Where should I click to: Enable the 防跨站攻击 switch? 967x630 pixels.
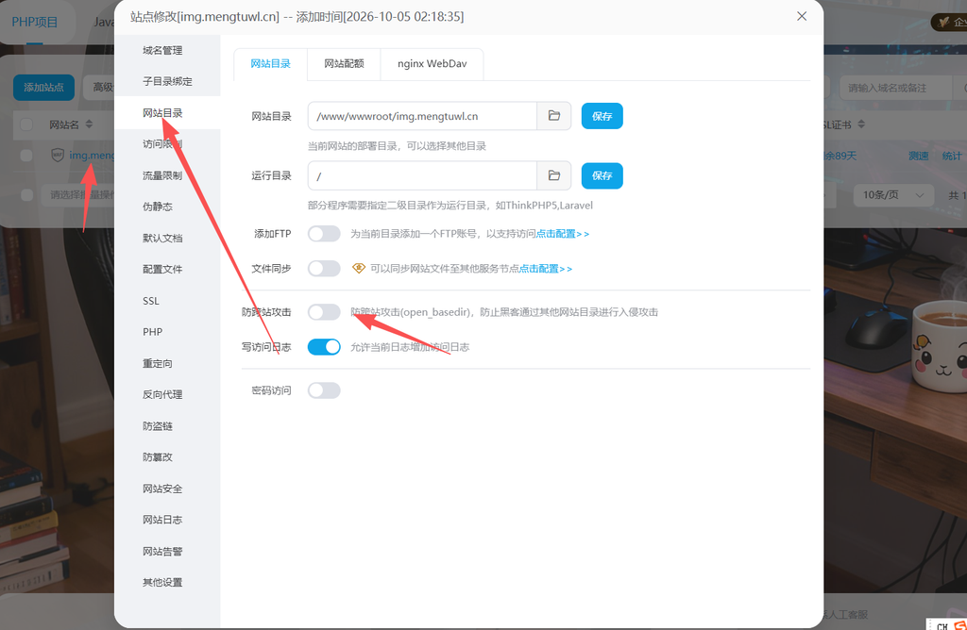(x=324, y=311)
